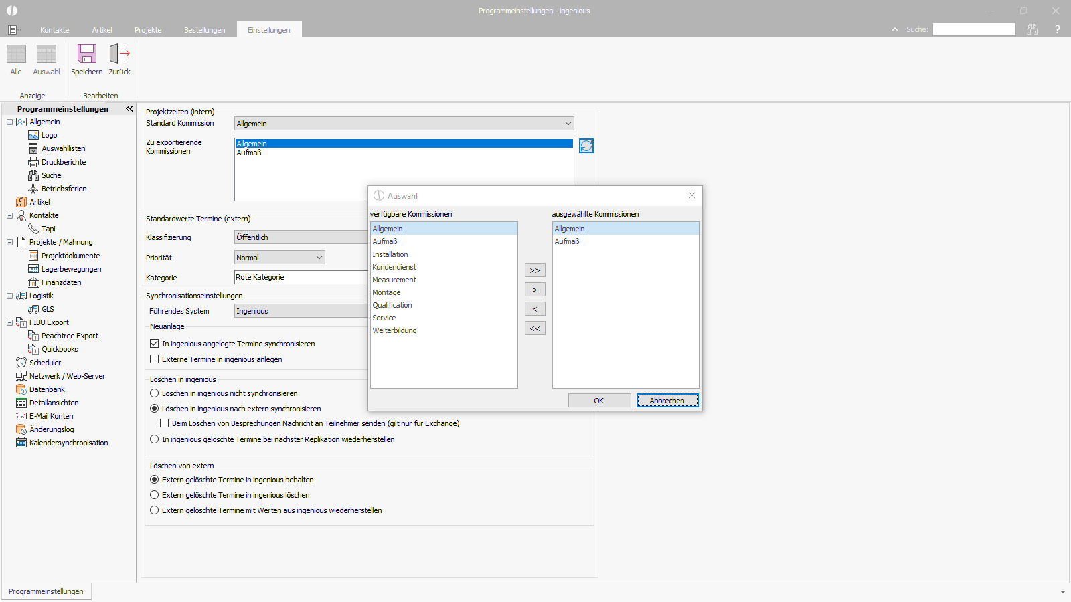Click the Alle view icon
Screen dimensions: 1071x602
pyautogui.click(x=16, y=54)
